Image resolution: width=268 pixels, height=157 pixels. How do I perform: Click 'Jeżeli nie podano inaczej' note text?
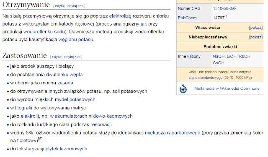pyautogui.click(x=209, y=72)
